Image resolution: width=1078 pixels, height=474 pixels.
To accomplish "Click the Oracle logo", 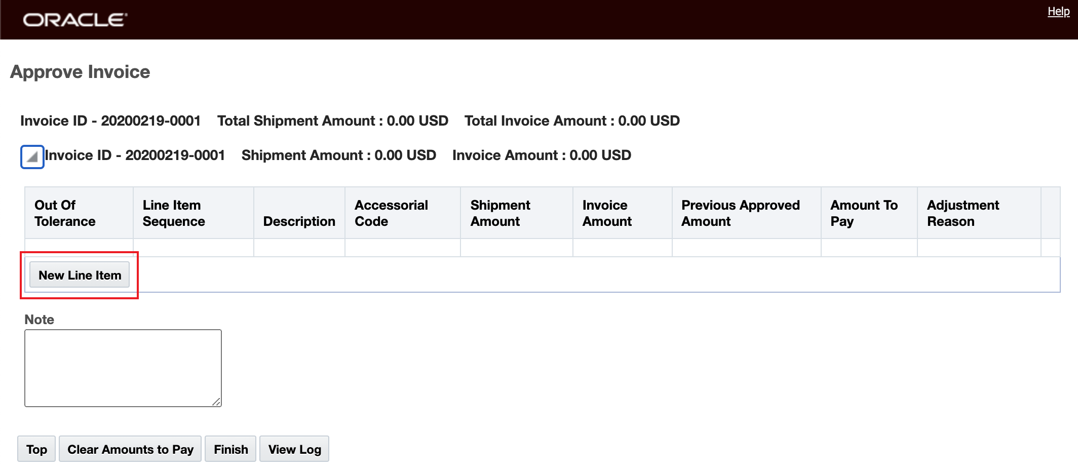I will pyautogui.click(x=75, y=20).
